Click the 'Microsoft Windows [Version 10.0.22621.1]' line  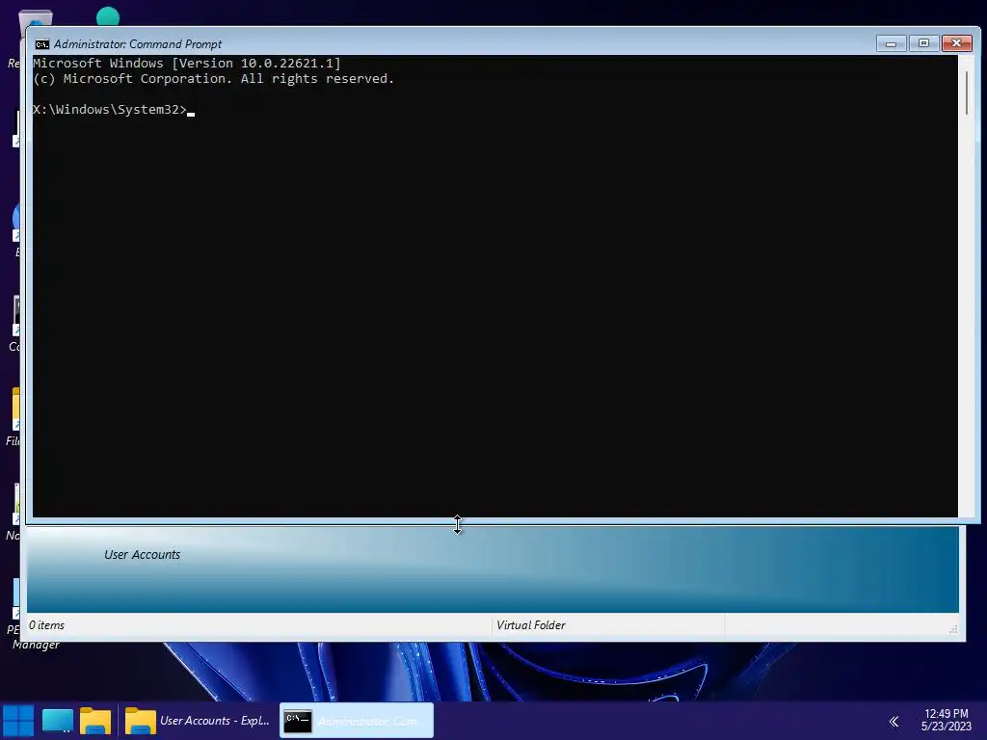[187, 63]
